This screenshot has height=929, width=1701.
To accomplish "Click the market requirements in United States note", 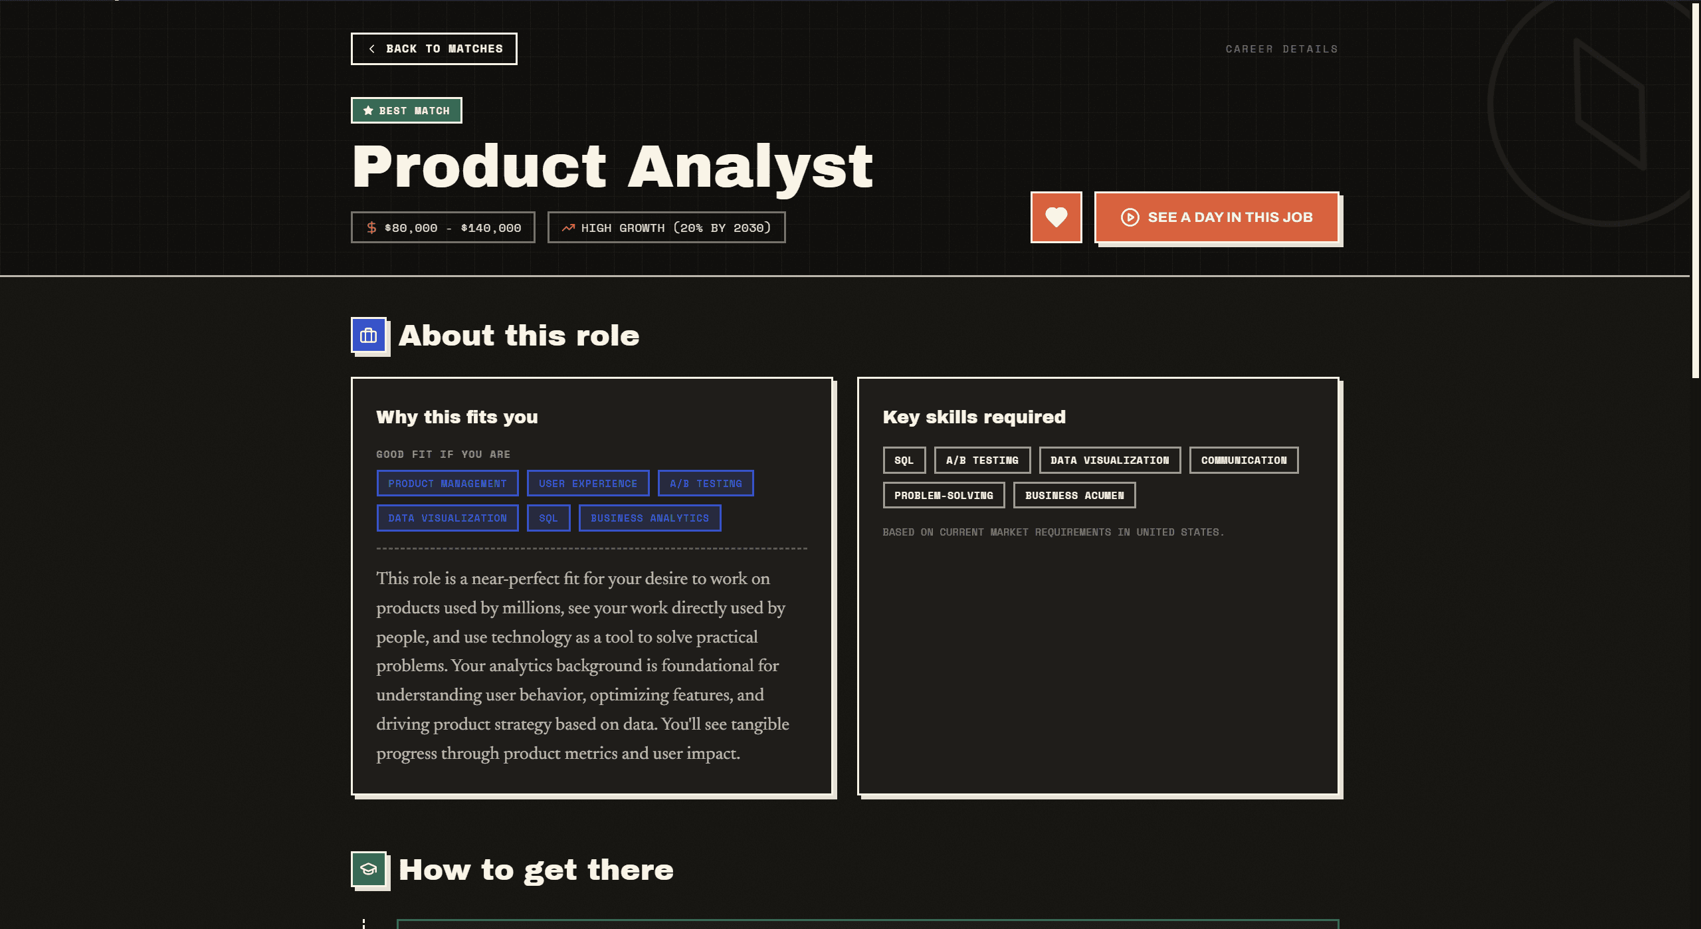I will click(1053, 532).
